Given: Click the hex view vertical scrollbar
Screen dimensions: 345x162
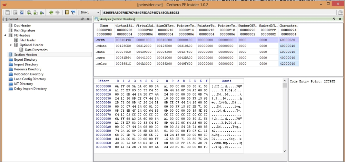Looking at the screenshot, I should click(x=285, y=117).
